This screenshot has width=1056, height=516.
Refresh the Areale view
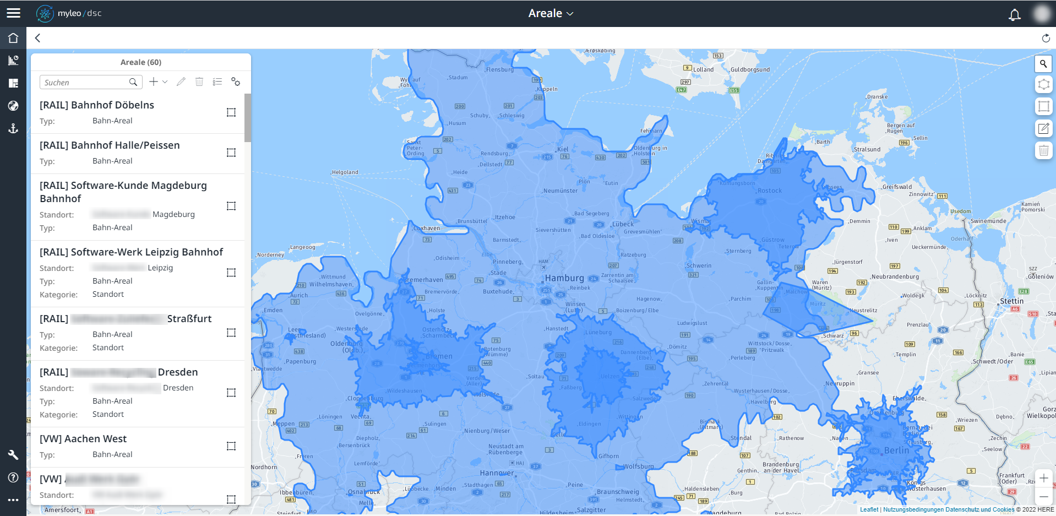click(x=1046, y=38)
